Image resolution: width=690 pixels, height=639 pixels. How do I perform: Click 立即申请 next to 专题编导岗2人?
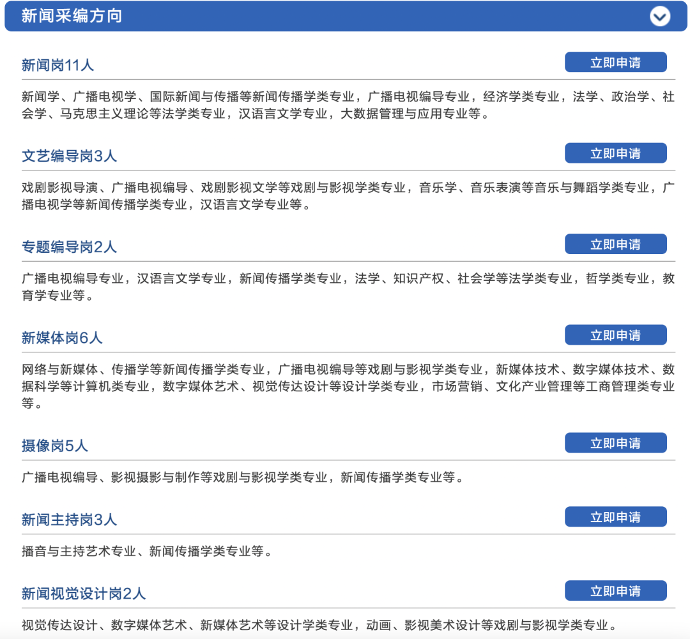click(x=615, y=243)
